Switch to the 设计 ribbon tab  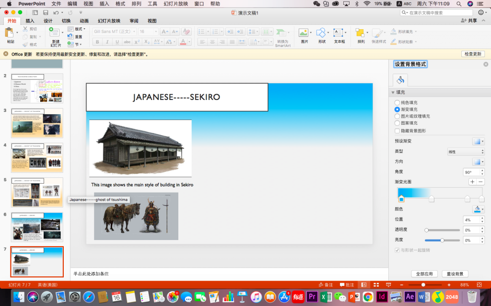click(x=48, y=21)
